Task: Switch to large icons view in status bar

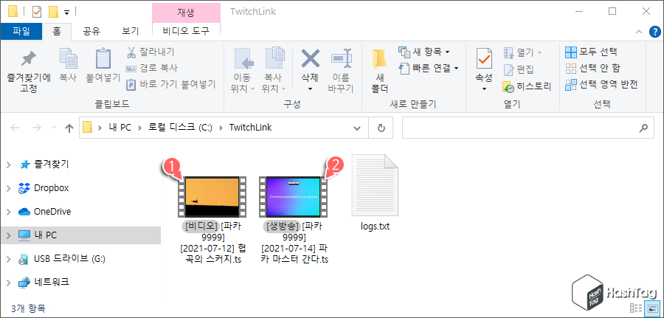Action: pos(653,308)
